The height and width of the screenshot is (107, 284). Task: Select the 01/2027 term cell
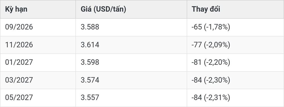pos(19,63)
